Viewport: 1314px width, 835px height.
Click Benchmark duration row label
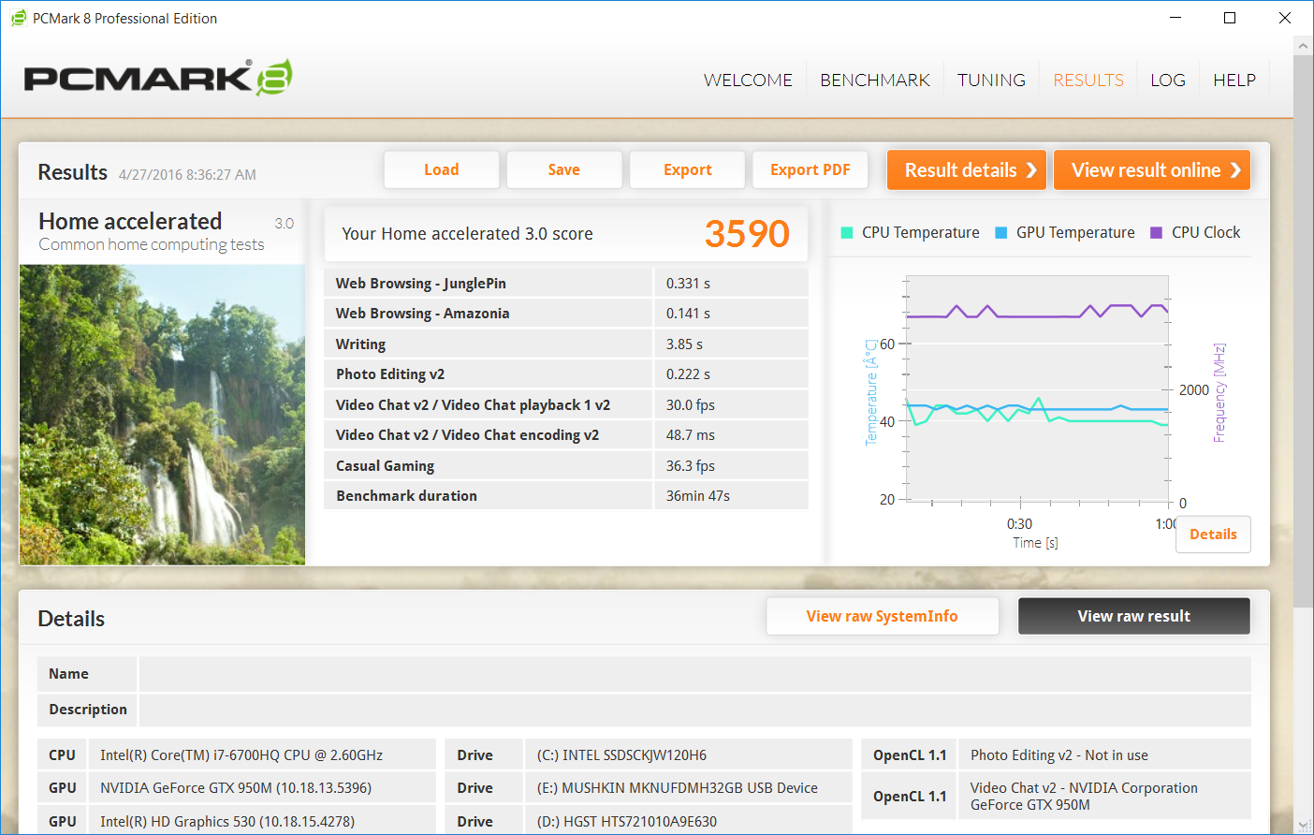tap(406, 496)
